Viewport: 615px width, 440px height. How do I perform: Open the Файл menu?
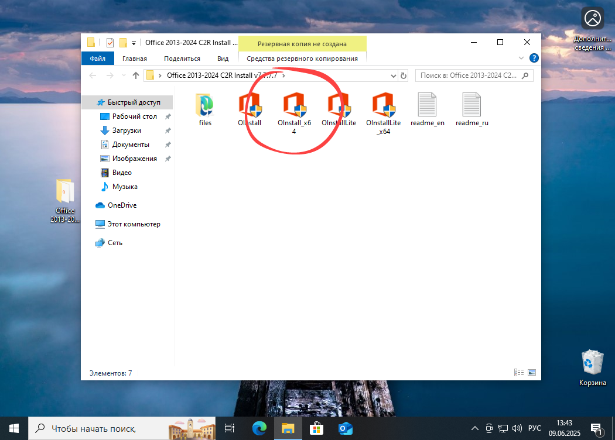tap(98, 58)
